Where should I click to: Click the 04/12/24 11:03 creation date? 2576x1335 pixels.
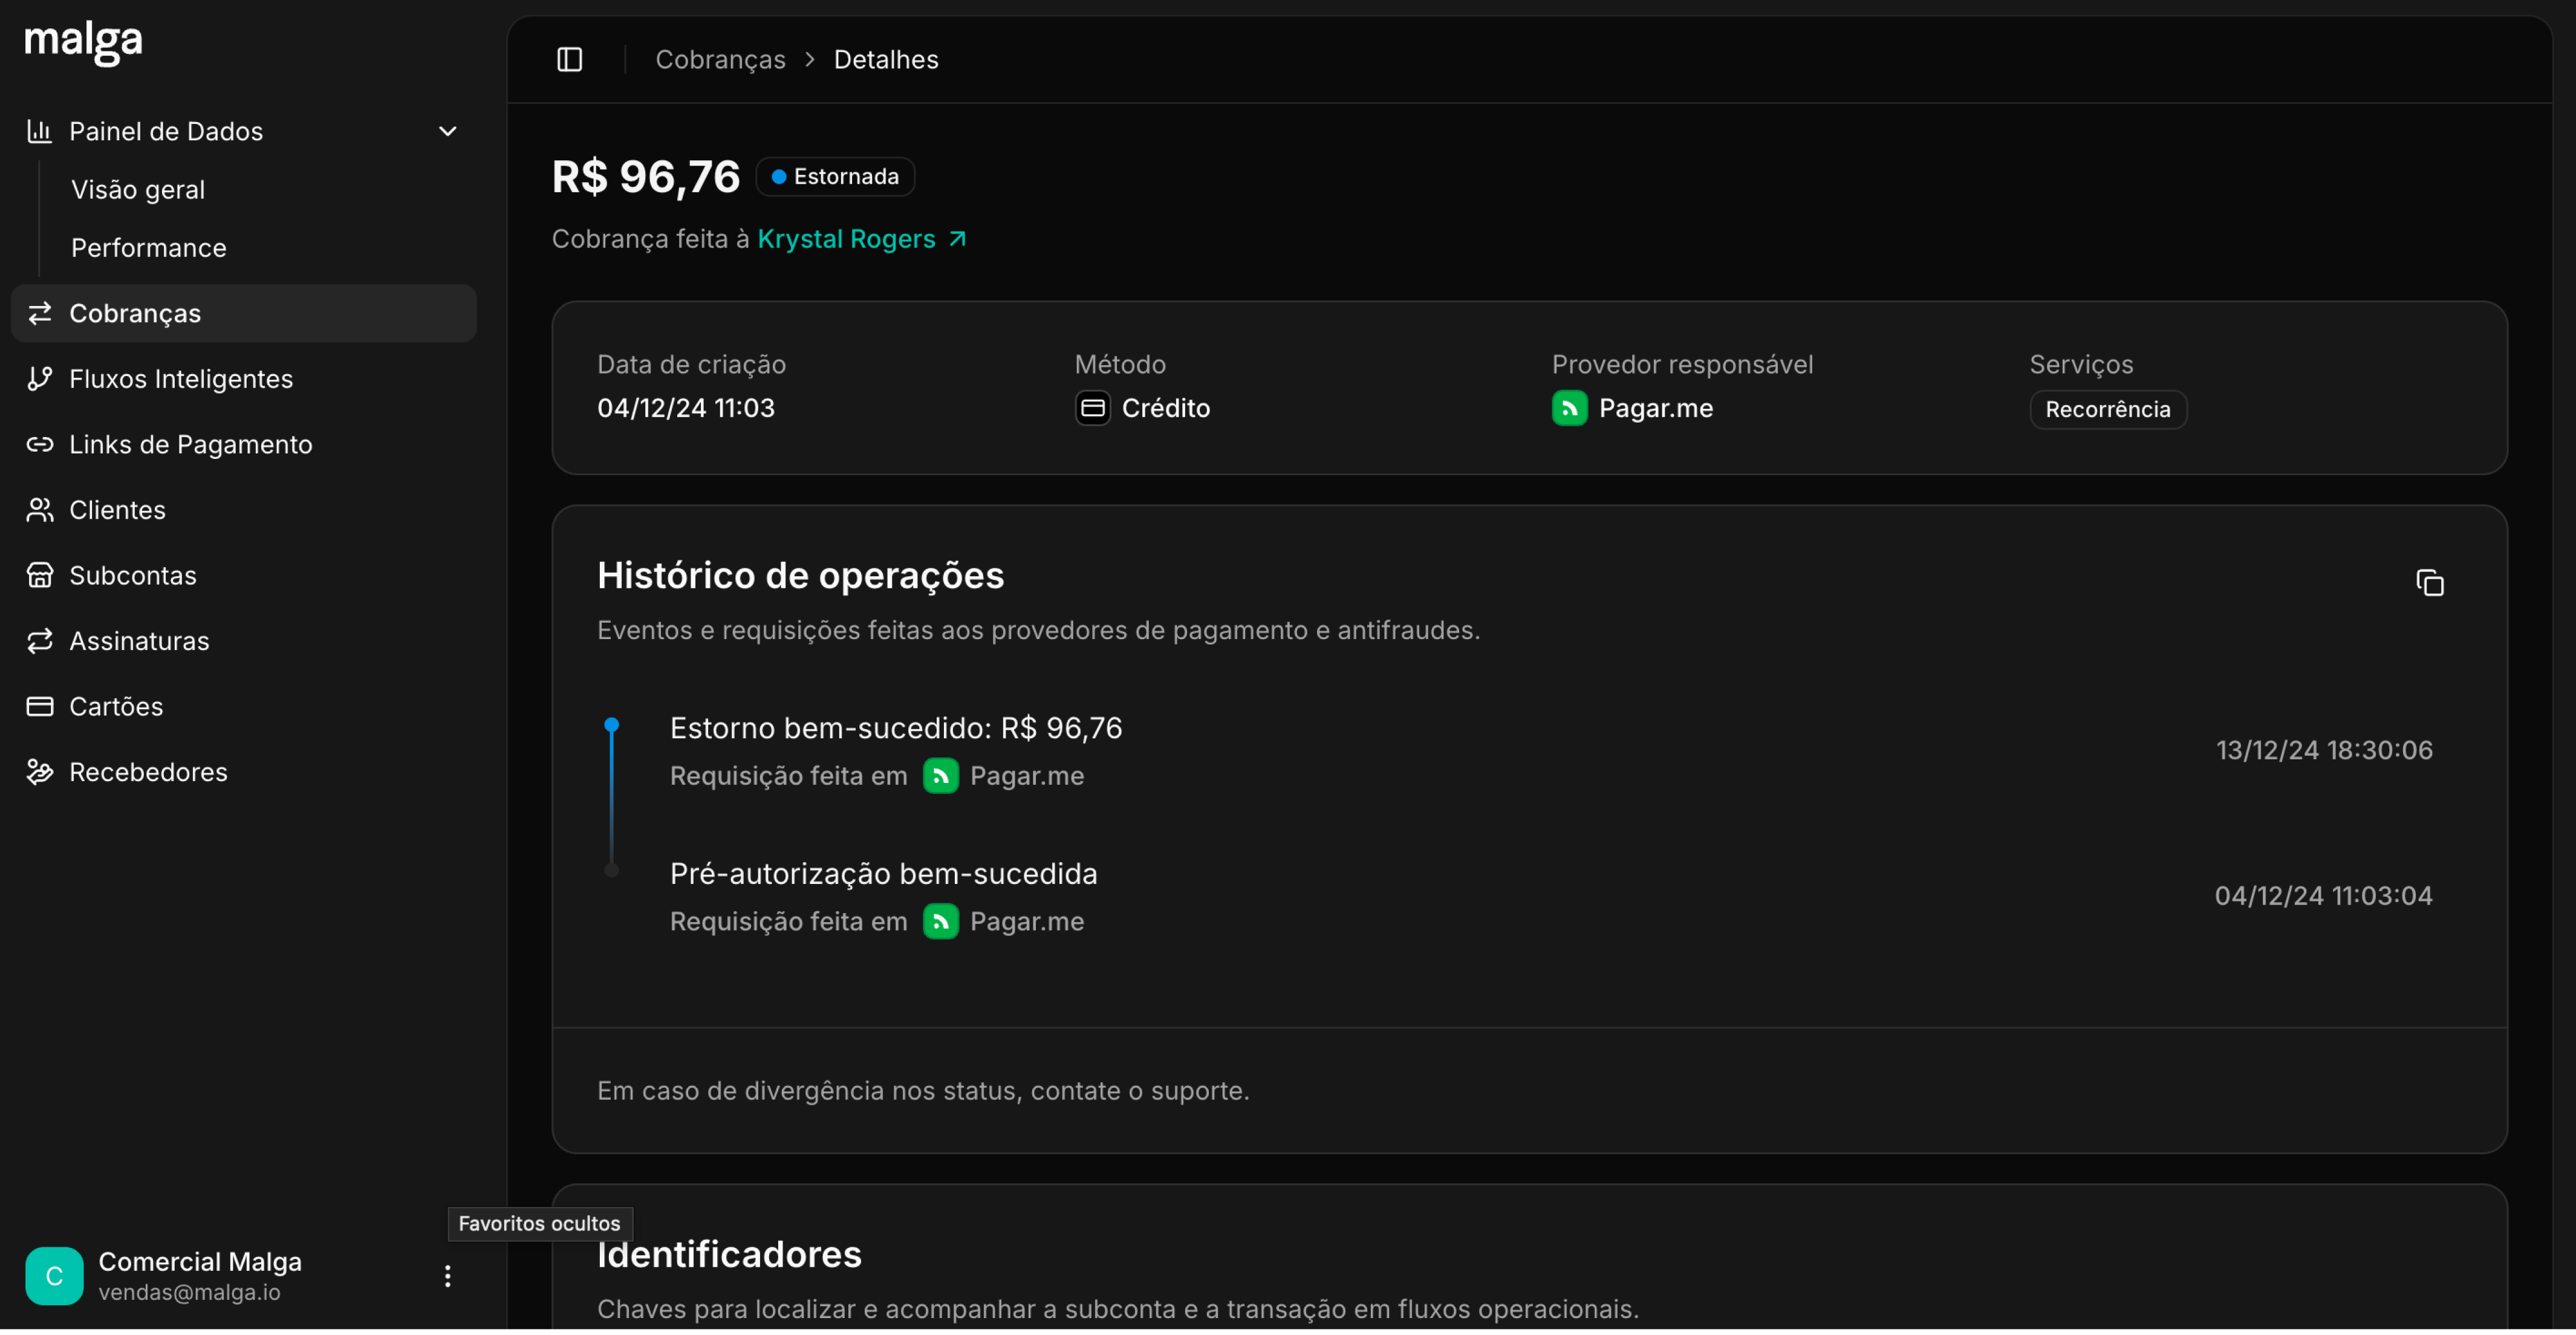[x=686, y=409]
